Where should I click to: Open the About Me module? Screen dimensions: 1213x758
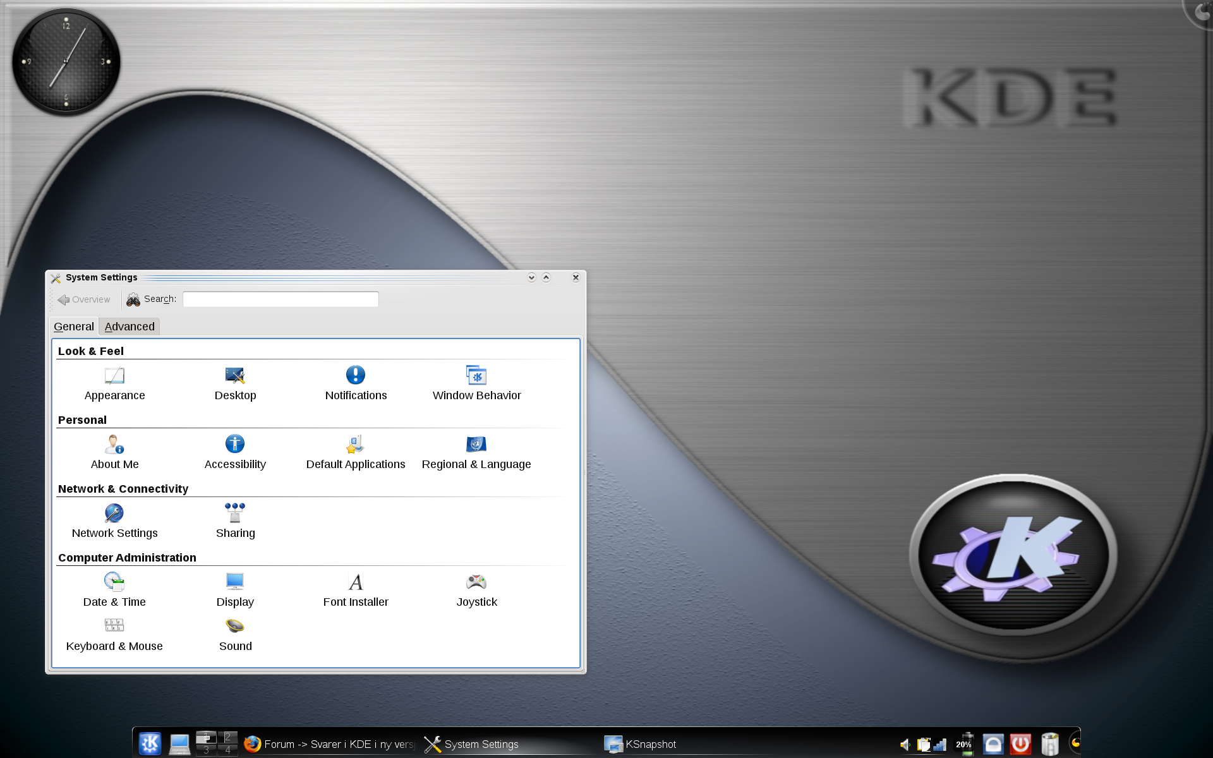[x=114, y=453]
